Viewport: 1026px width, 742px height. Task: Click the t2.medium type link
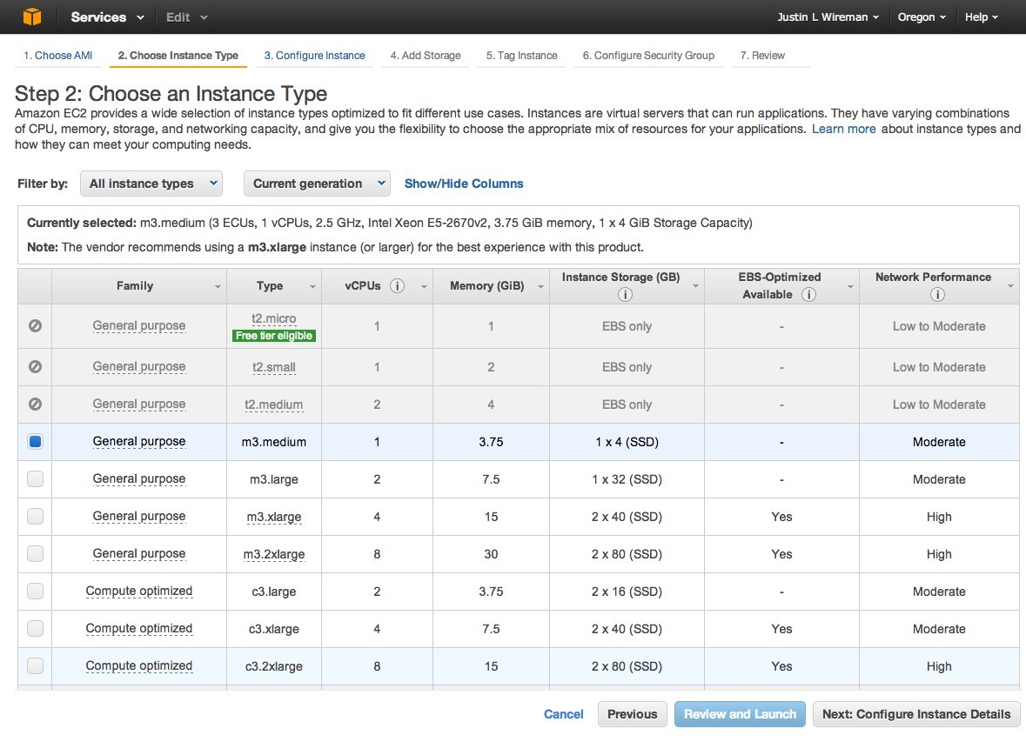coord(273,404)
